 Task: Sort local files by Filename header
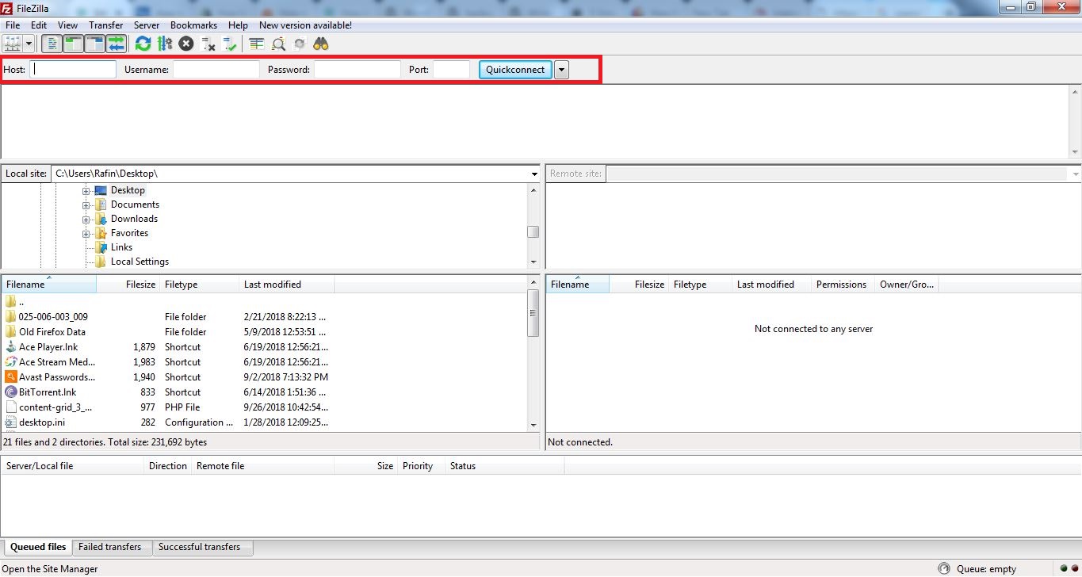tap(48, 285)
